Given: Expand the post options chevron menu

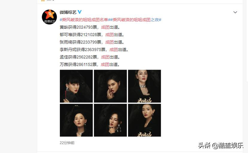Looking at the screenshot, I should [235, 12].
